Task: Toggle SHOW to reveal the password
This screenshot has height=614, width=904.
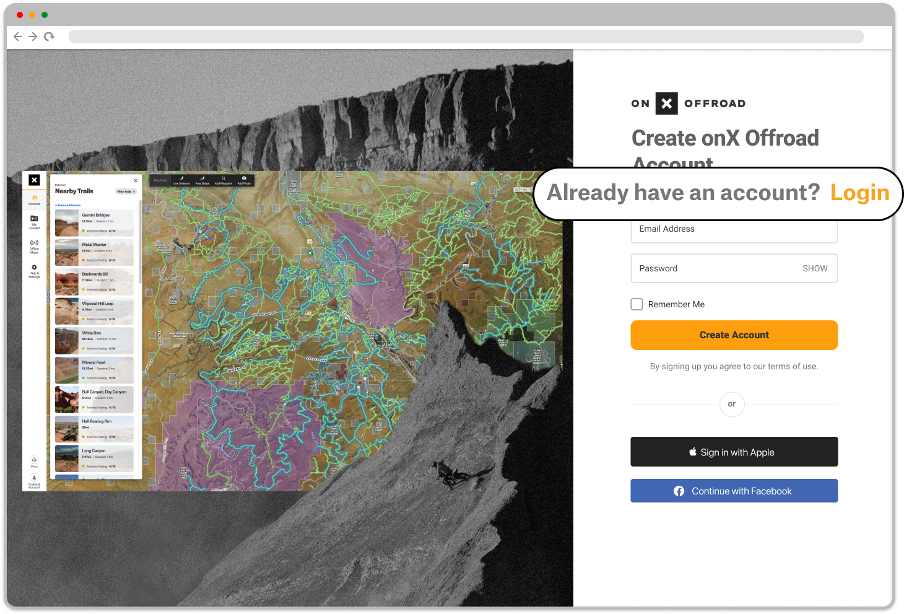Action: tap(814, 268)
